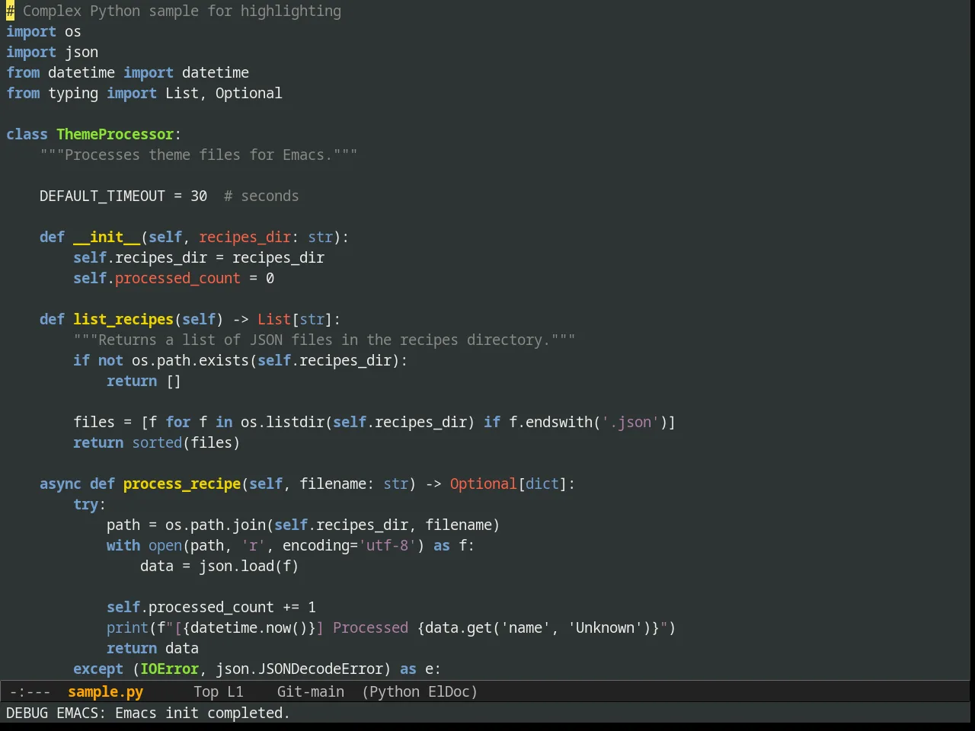Image resolution: width=975 pixels, height=731 pixels.
Task: Click Optional[dict] return annotation
Action: 509,484
